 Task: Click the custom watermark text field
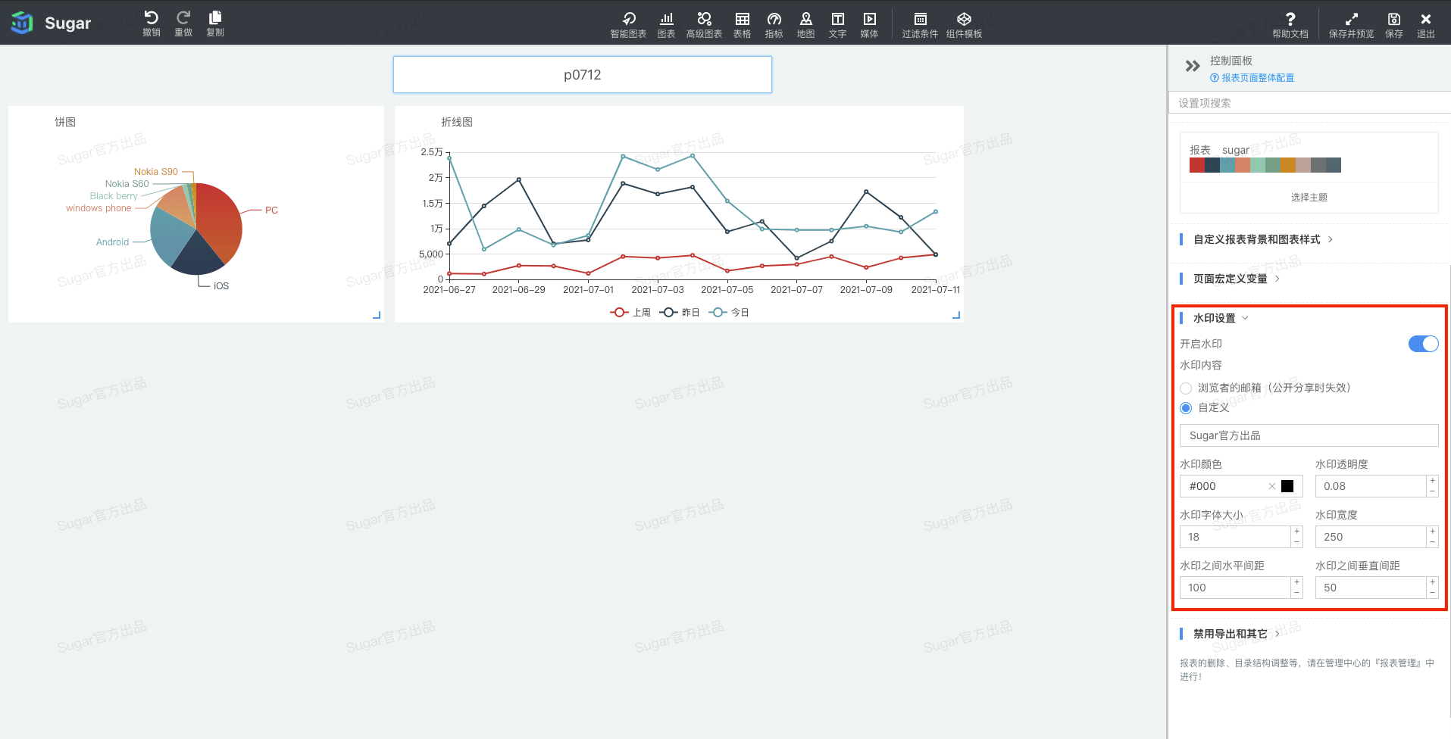point(1309,435)
